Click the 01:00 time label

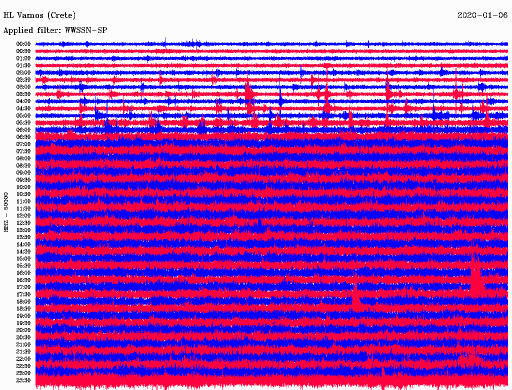pos(23,58)
